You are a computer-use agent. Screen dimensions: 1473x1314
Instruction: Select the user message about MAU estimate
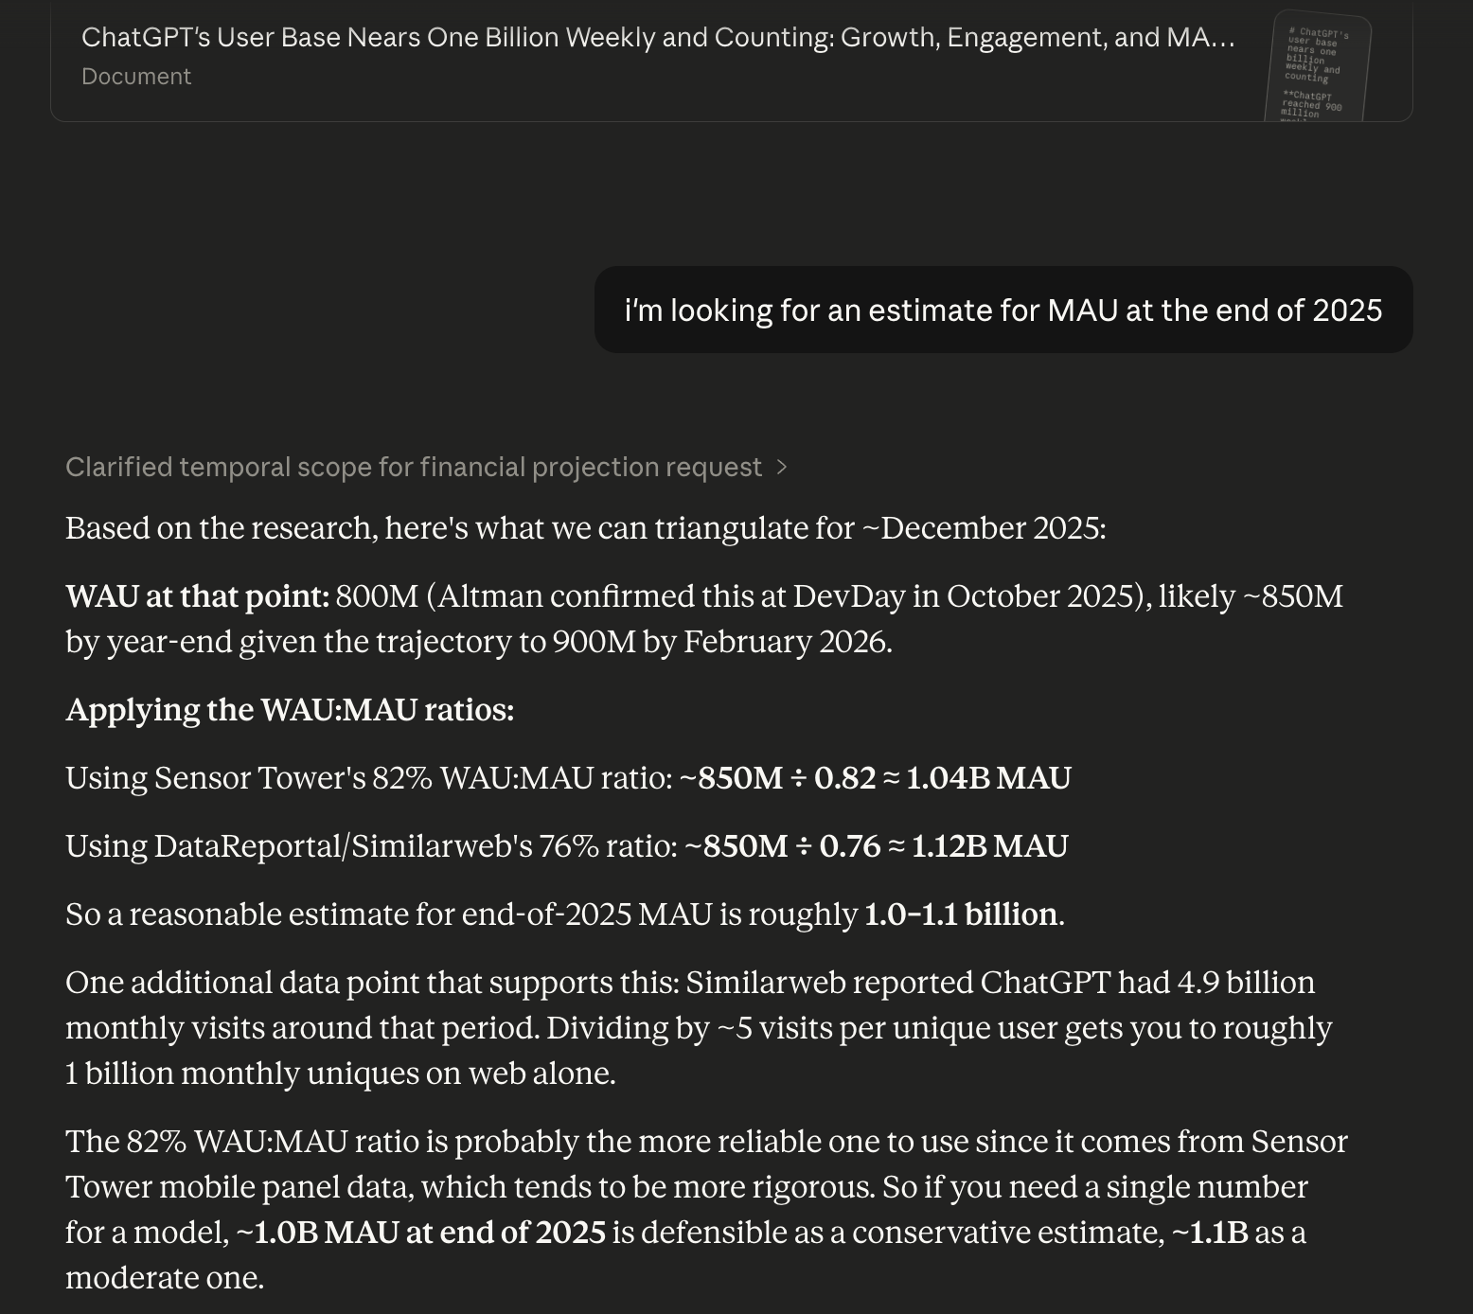[1003, 311]
